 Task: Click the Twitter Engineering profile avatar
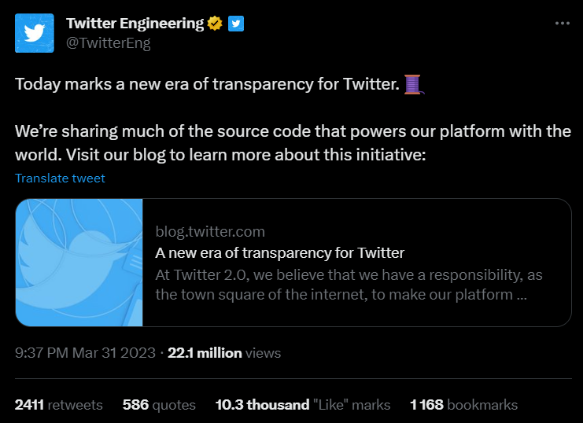(35, 33)
